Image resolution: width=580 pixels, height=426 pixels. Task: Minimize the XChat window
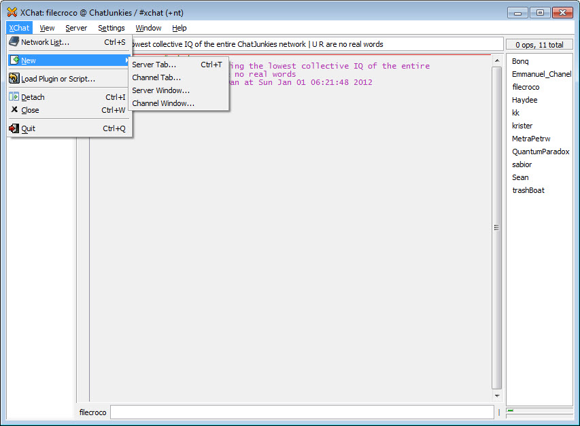tap(518, 12)
